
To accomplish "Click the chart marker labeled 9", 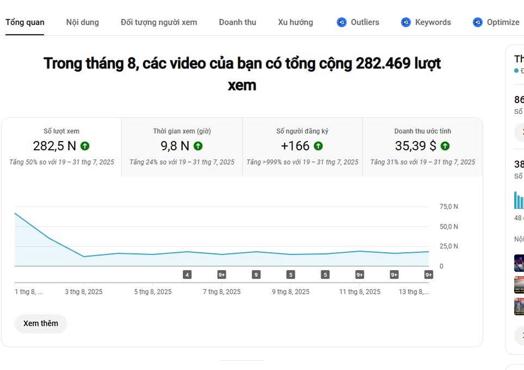I will coord(256,275).
